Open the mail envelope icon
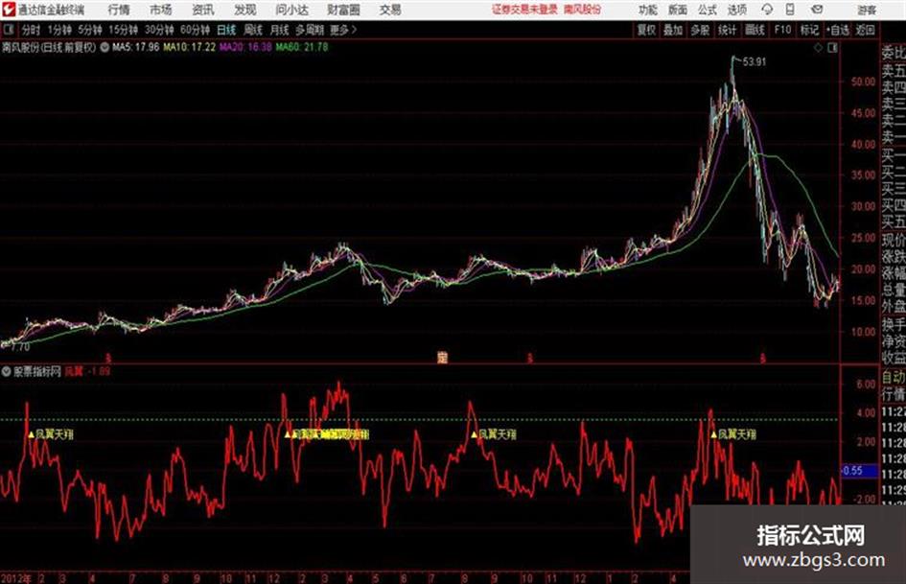Viewport: 906px width, 584px height. point(817,10)
